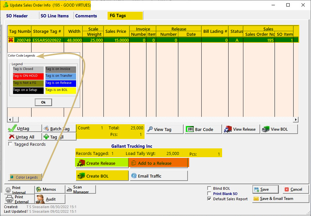
Task: Click the Print Internal printer icon
Action: click(x=8, y=190)
